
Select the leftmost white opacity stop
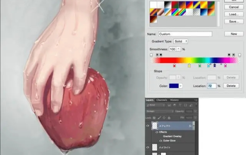pyautogui.click(x=151, y=55)
